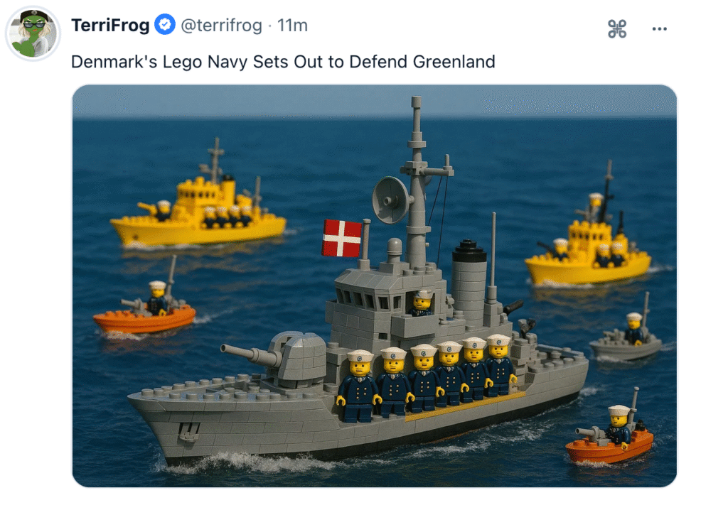Click the row of Lego sailors on deck
The image size is (728, 505).
(x=427, y=378)
